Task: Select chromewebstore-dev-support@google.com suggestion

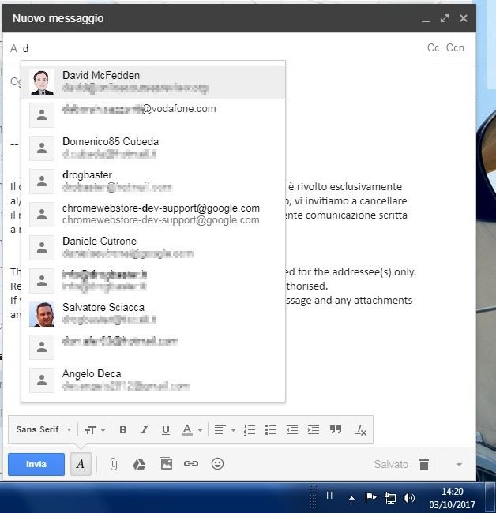Action: coord(153,215)
